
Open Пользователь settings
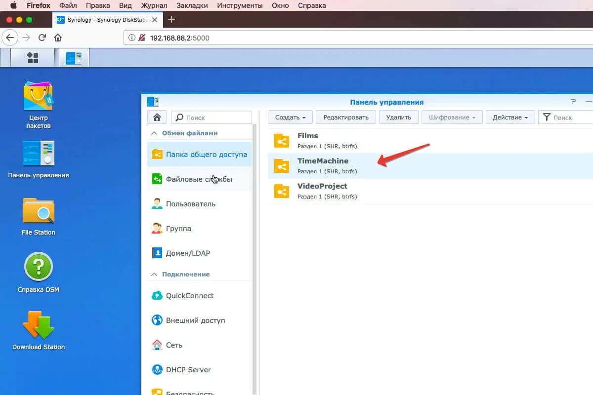point(200,203)
